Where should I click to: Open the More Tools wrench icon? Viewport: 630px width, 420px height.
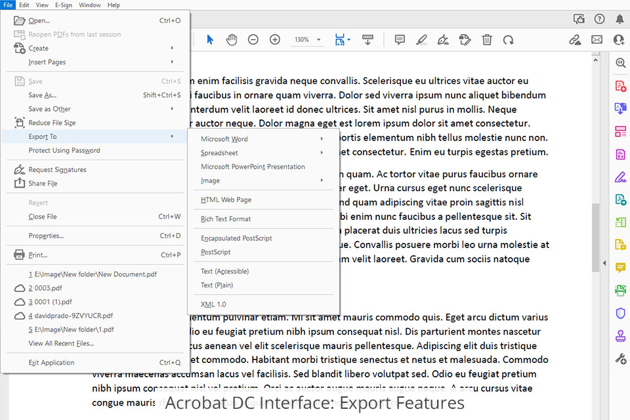[x=621, y=358]
